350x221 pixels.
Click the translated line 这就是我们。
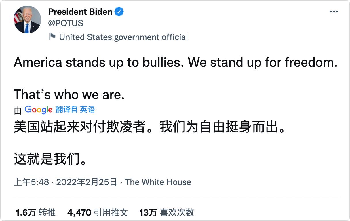[x=50, y=159]
